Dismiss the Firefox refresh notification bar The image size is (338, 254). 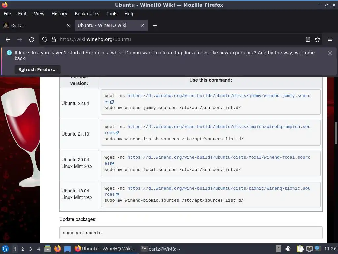tap(330, 53)
